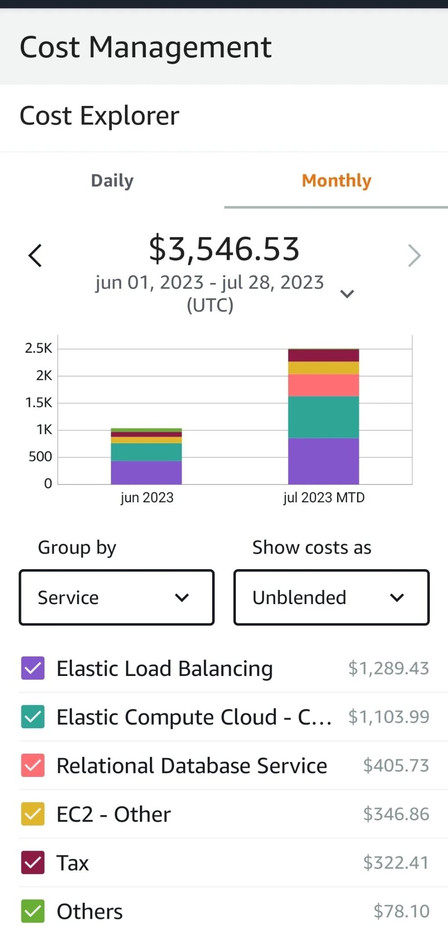The image size is (448, 931).
Task: Go to previous period with left arrow
Action: pos(35,255)
